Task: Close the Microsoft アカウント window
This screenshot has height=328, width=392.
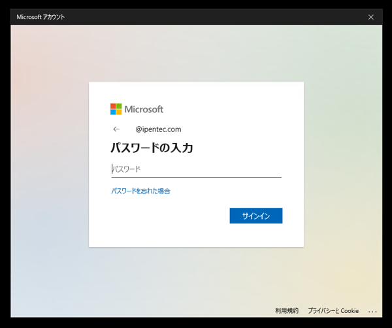Action: 370,17
